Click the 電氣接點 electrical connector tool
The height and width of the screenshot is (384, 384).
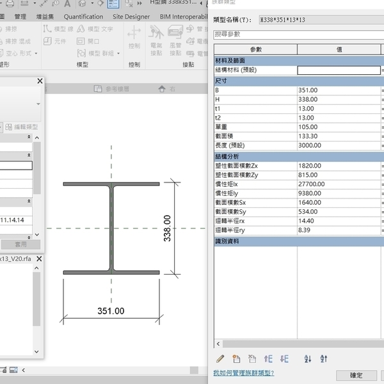point(156,38)
